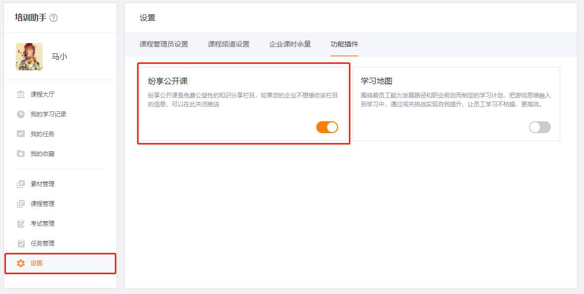The height and width of the screenshot is (294, 584).
Task: Click the 学习地图 card title
Action: [x=377, y=81]
